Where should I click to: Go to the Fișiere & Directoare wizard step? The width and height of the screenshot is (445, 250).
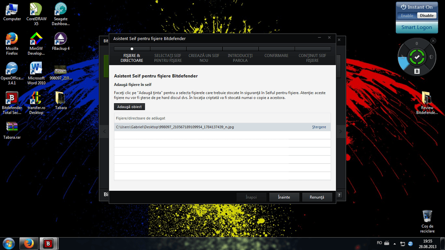(132, 58)
